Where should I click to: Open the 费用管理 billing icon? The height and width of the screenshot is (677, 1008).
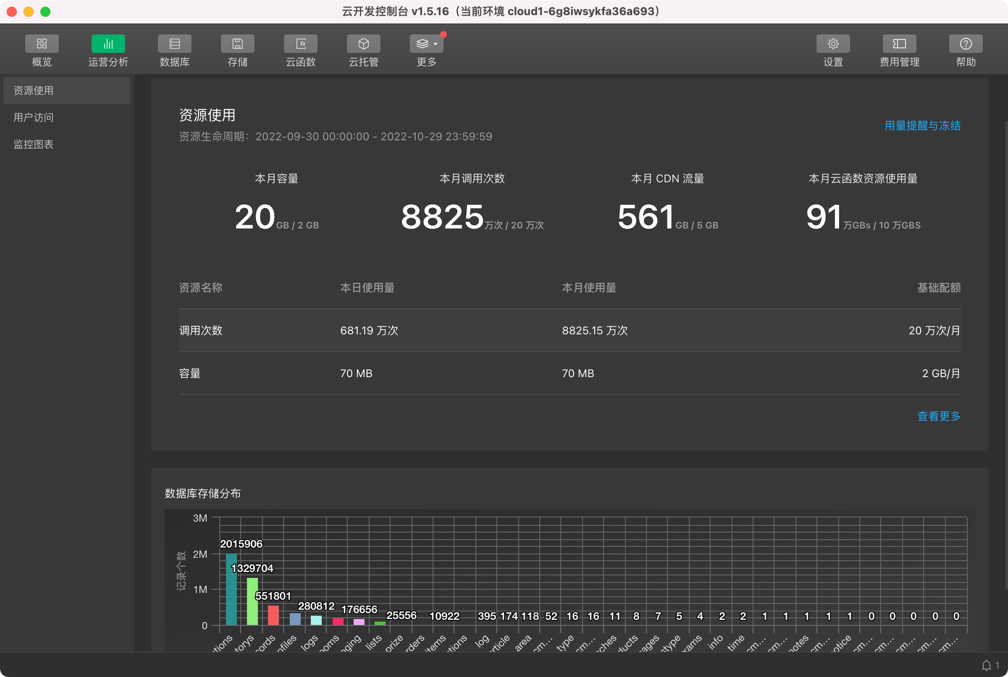pyautogui.click(x=899, y=44)
